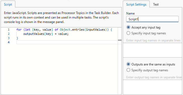183x95 pixels.
Task: Click 'Object' in the code on line 1
Action: [65, 30]
